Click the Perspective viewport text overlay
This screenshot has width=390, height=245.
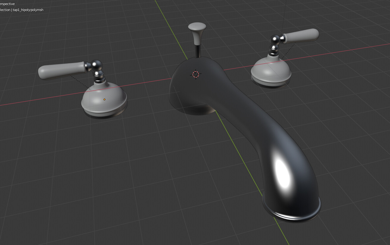pyautogui.click(x=7, y=4)
